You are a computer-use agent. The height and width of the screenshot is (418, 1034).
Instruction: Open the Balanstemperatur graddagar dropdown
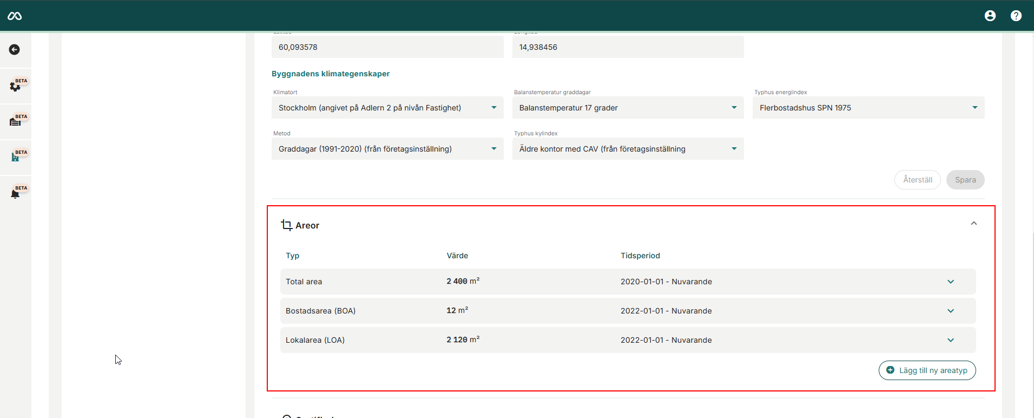[x=628, y=108]
